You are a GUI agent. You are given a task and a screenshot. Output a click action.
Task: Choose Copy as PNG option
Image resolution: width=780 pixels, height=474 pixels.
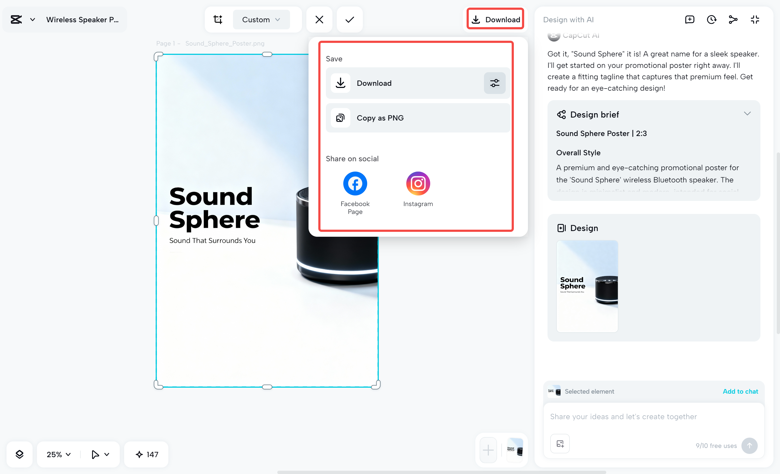point(418,118)
